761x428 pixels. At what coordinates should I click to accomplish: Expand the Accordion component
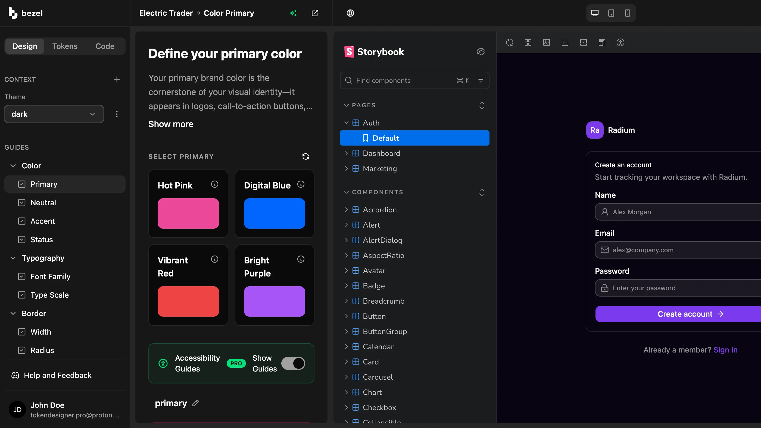click(346, 210)
